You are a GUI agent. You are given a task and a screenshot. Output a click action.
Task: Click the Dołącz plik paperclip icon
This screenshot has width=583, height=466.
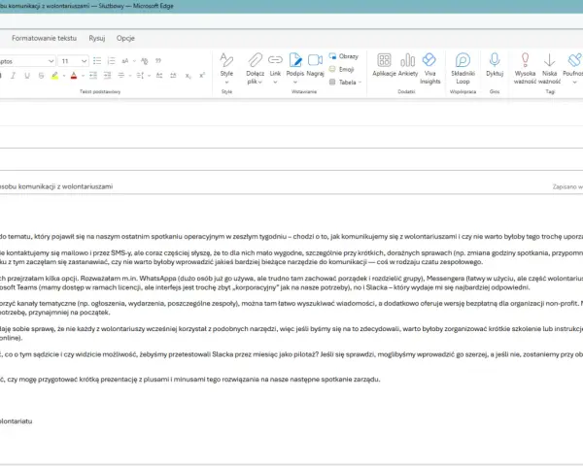pyautogui.click(x=255, y=59)
